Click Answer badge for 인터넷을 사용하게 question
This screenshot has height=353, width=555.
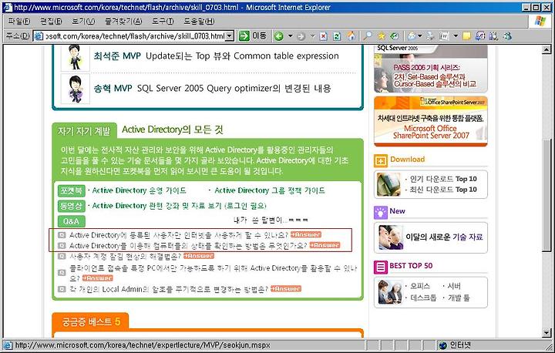306,234
